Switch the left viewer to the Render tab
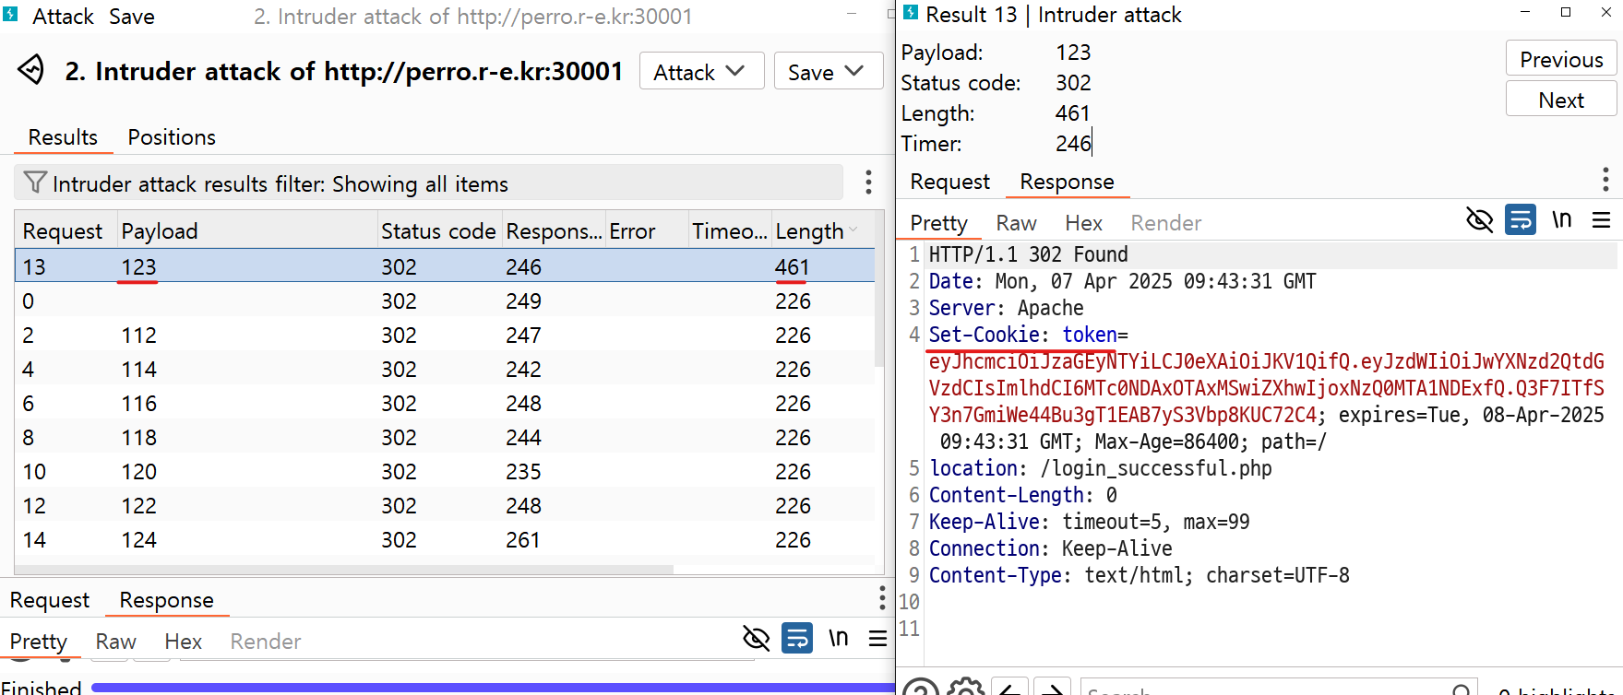Image resolution: width=1623 pixels, height=695 pixels. click(x=266, y=641)
